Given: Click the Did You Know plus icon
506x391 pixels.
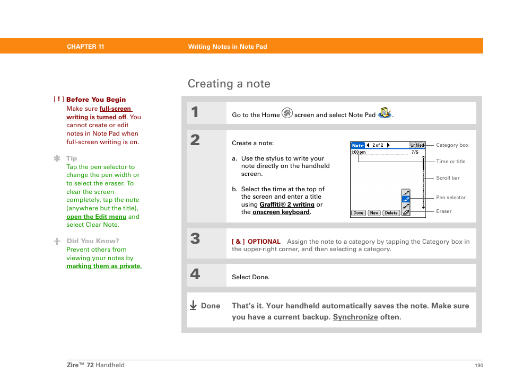Looking at the screenshot, I should pyautogui.click(x=57, y=241).
